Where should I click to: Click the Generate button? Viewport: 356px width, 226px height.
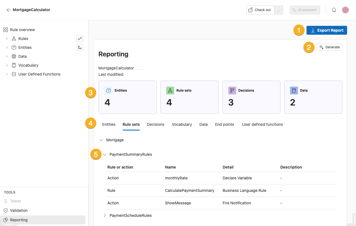click(x=329, y=47)
